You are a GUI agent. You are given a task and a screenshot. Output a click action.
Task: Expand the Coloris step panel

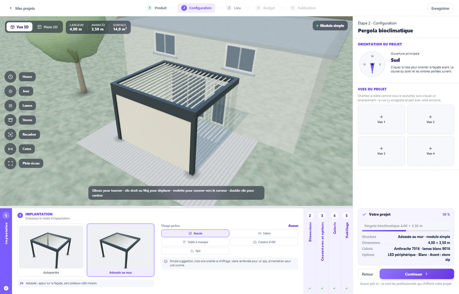(335, 251)
